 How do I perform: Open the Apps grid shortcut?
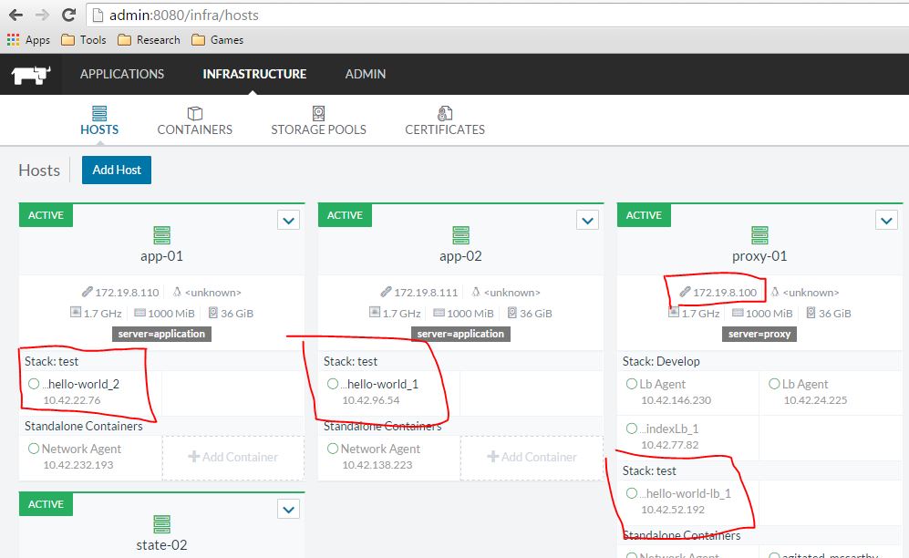(x=28, y=40)
